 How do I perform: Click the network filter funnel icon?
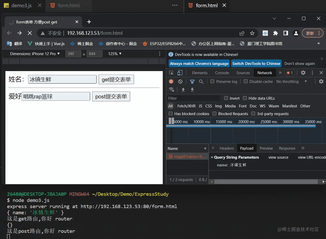click(x=192, y=81)
